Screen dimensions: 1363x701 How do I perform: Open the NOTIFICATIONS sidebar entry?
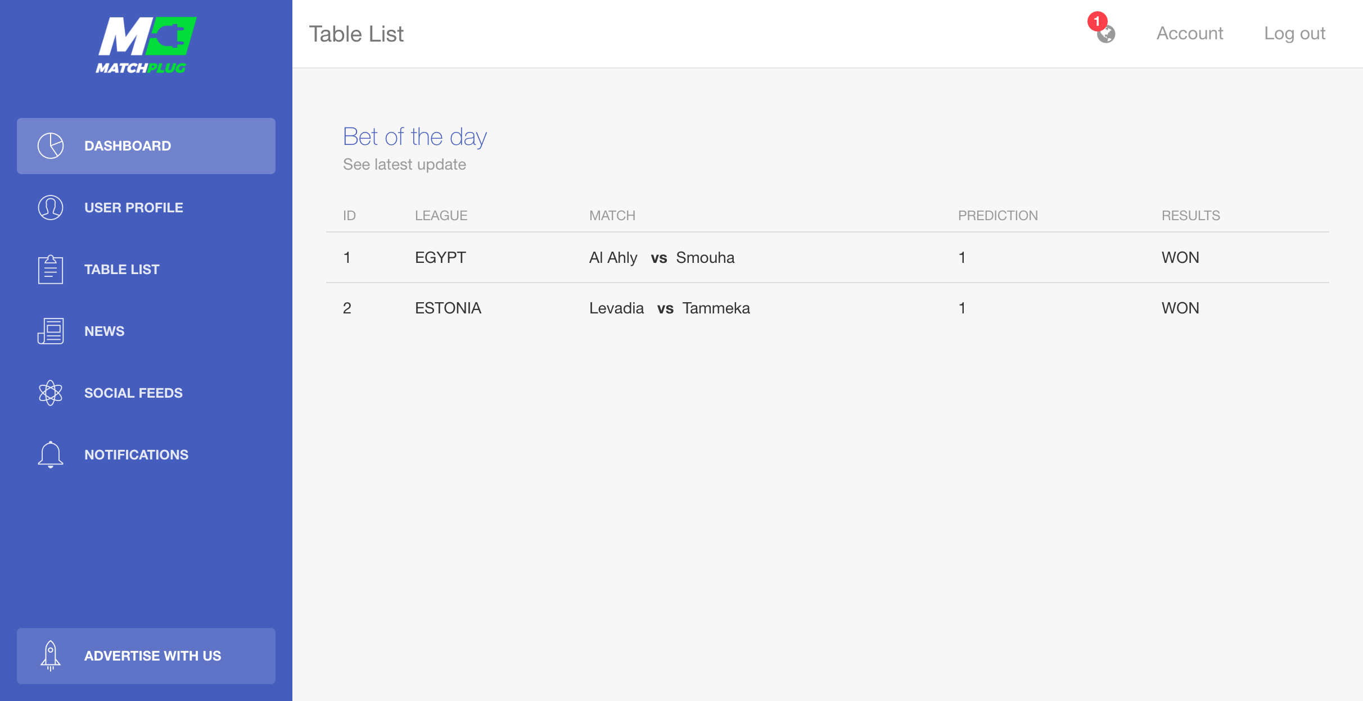pyautogui.click(x=146, y=455)
